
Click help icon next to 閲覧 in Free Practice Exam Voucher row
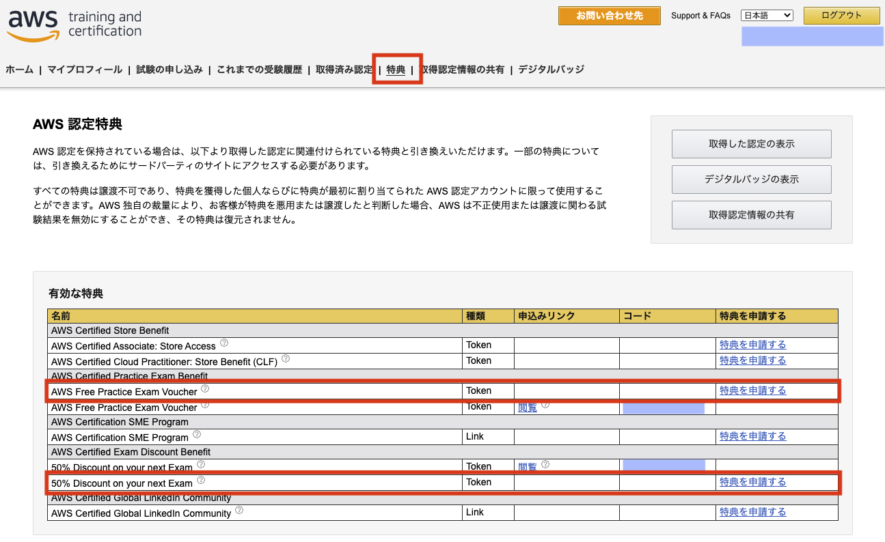pyautogui.click(x=545, y=405)
